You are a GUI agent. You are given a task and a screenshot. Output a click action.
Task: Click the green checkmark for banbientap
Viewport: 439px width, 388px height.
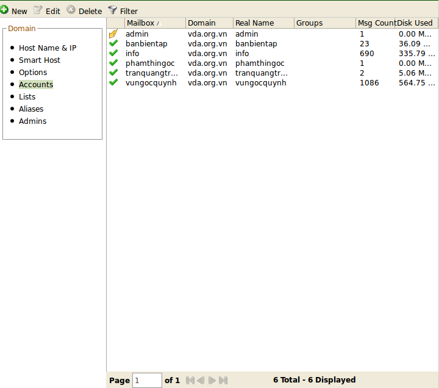(113, 43)
